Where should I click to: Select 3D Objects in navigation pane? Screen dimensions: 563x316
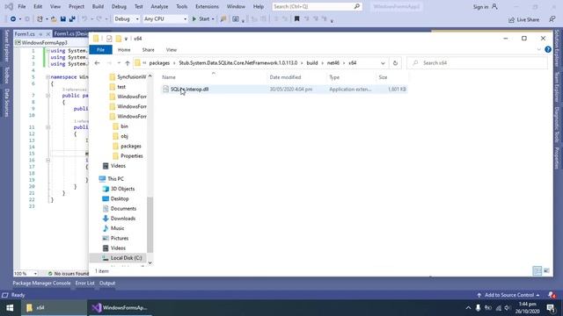[x=122, y=189]
